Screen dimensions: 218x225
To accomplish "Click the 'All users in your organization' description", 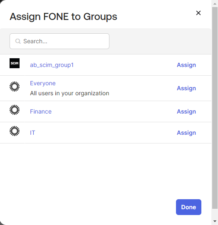I will (69, 93).
